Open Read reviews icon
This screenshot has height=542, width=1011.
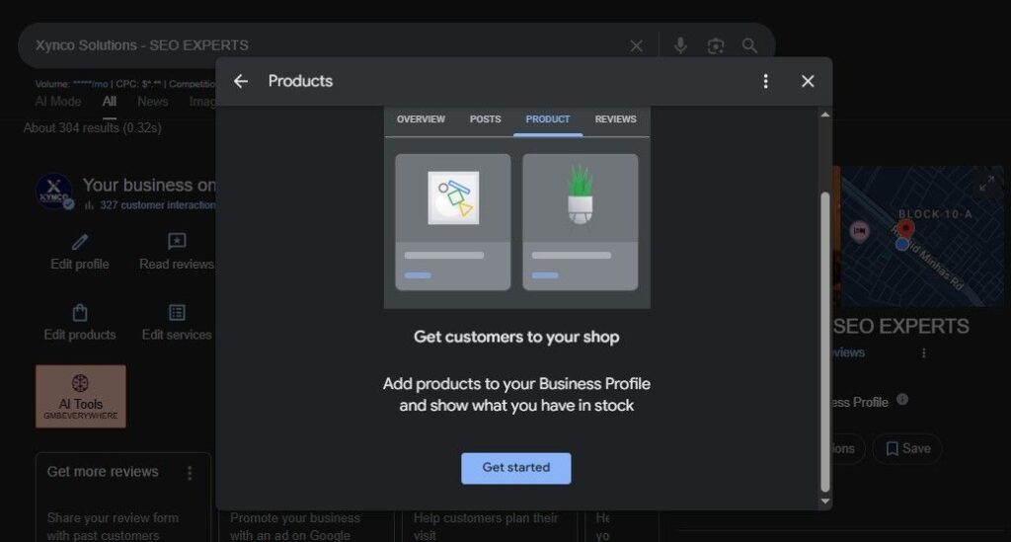[x=177, y=242]
